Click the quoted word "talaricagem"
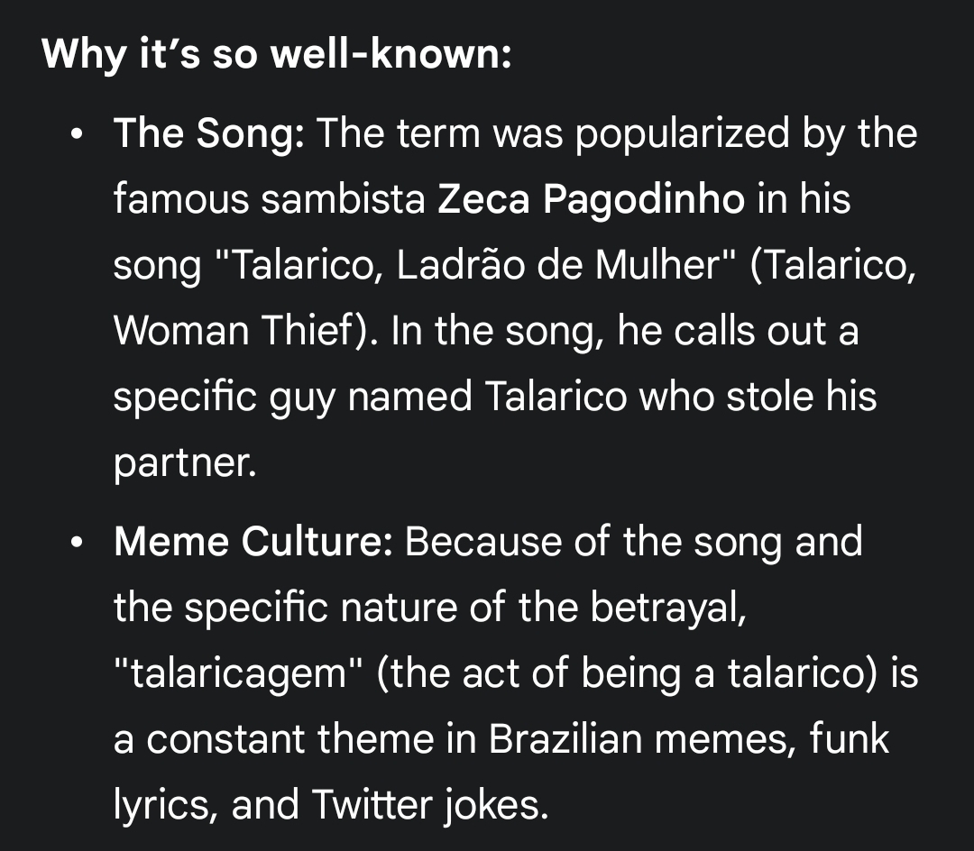974x851 pixels. pos(235,673)
